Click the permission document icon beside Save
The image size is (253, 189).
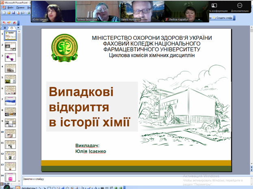coord(18,13)
